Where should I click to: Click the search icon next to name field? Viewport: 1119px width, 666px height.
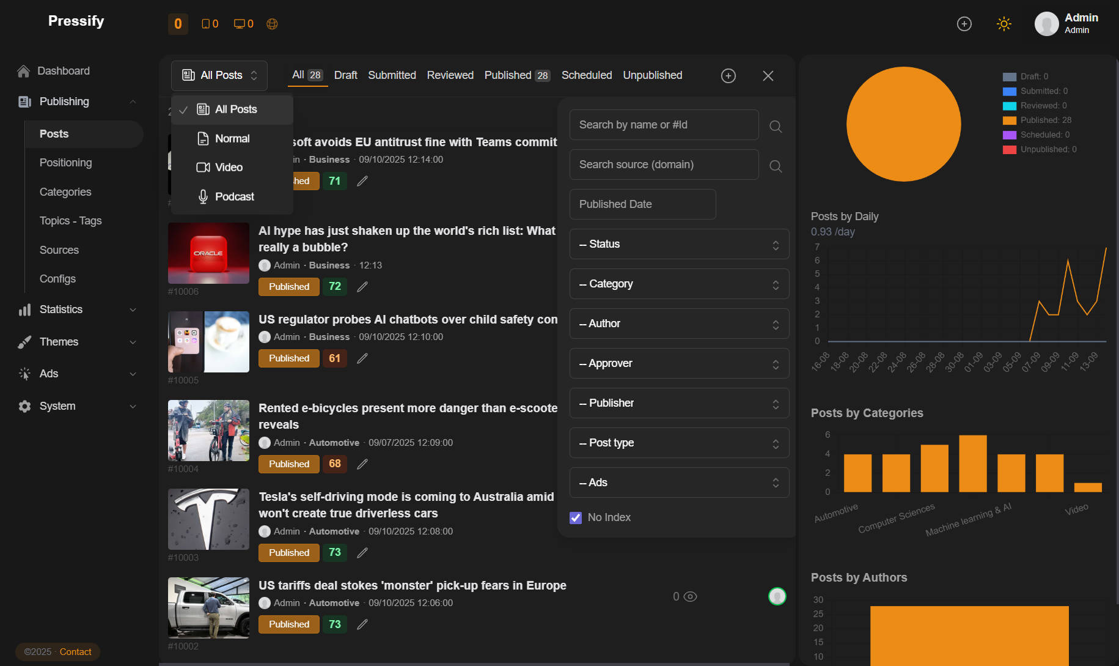pyautogui.click(x=776, y=126)
